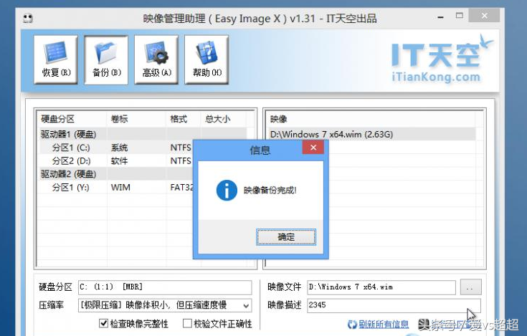Browse for image file with the .. button

pyautogui.click(x=470, y=287)
